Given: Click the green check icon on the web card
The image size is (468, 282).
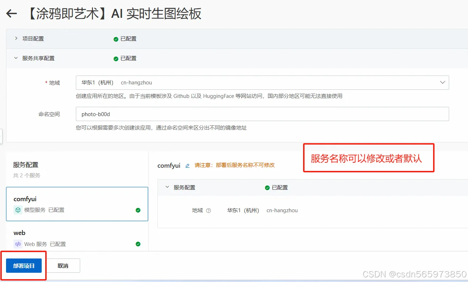Looking at the screenshot, I should pyautogui.click(x=138, y=244).
